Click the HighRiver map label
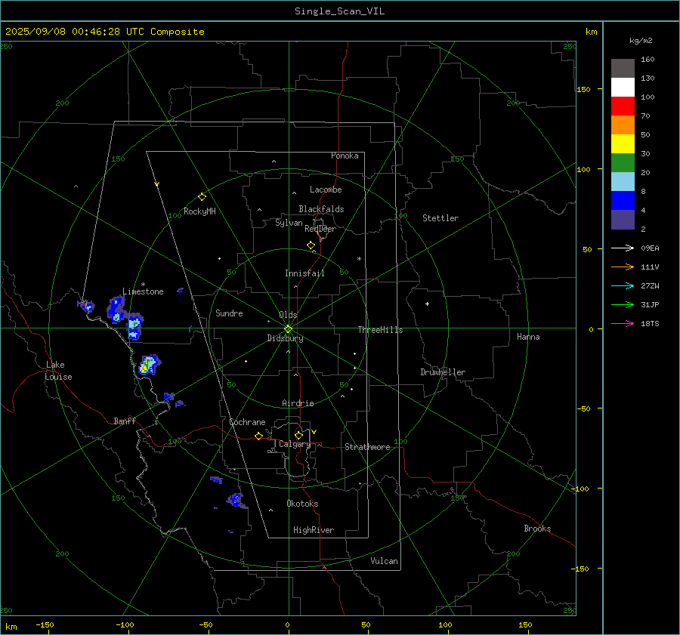The image size is (680, 635). [x=314, y=530]
